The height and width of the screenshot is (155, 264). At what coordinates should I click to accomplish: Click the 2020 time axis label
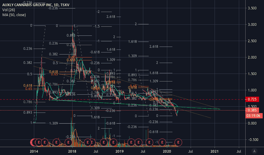coord(167,152)
